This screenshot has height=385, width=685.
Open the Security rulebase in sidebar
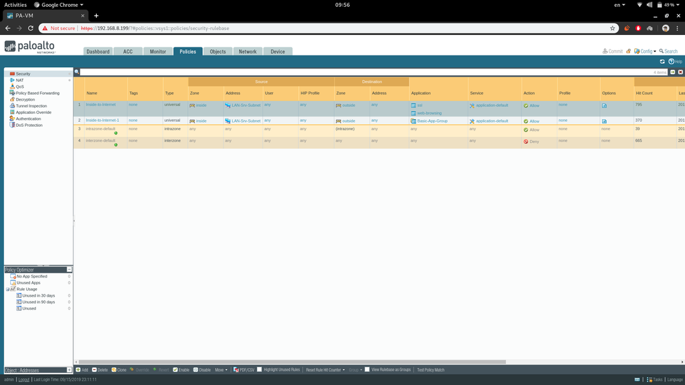(x=23, y=74)
